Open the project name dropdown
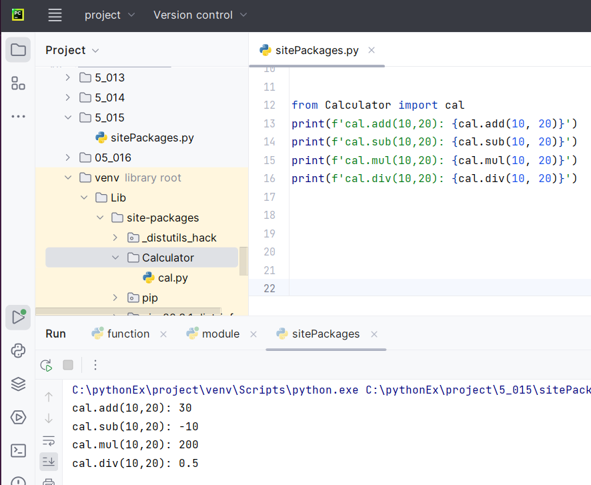 tap(109, 15)
